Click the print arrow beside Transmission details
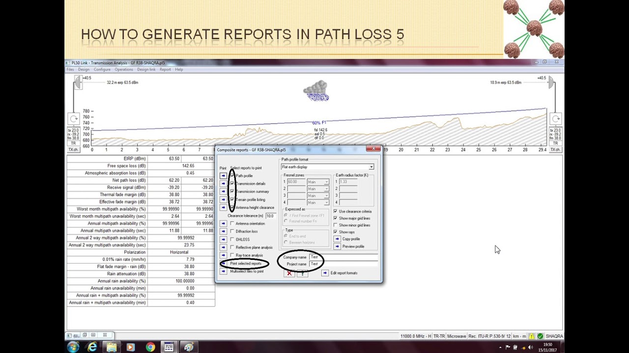The width and height of the screenshot is (629, 353). 223,183
